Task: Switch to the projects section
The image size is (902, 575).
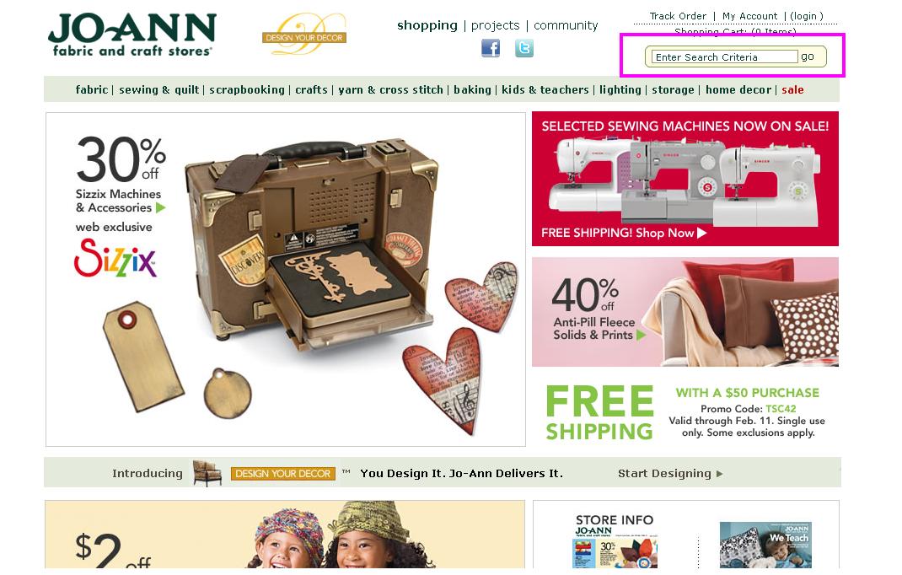Action: (496, 25)
